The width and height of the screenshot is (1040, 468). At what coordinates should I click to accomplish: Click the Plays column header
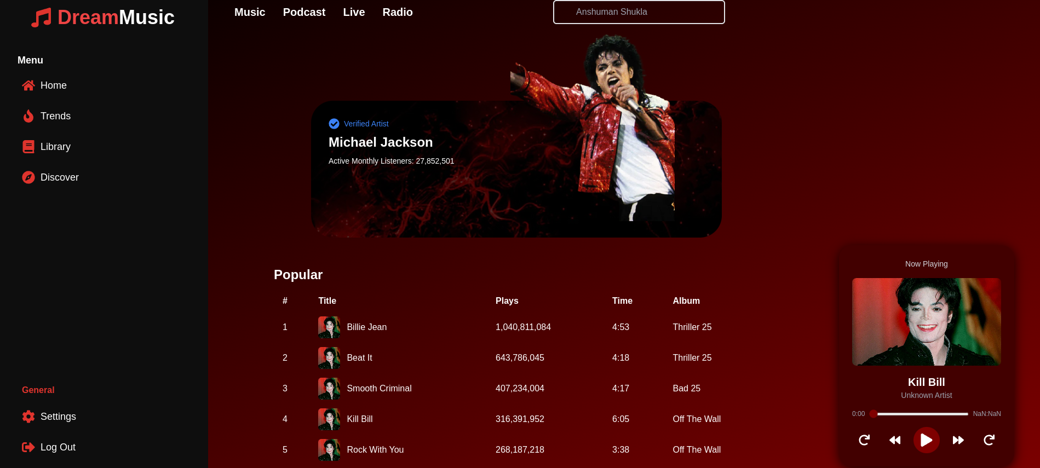(x=507, y=301)
